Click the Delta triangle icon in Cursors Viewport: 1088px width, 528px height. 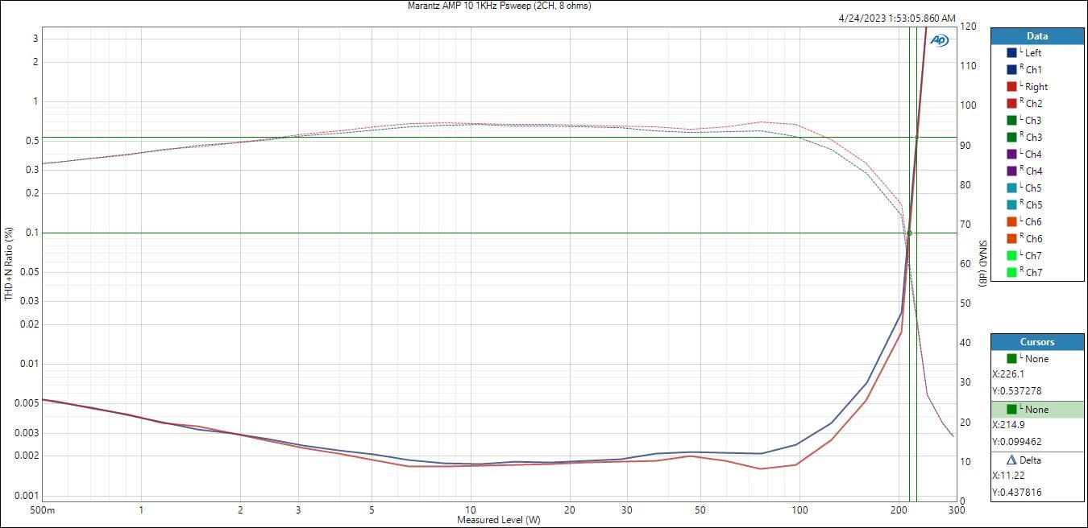1012,460
